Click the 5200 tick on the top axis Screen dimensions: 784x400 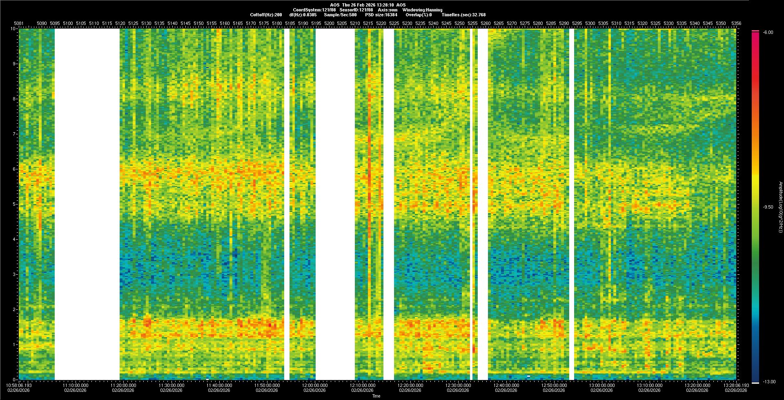coord(329,23)
